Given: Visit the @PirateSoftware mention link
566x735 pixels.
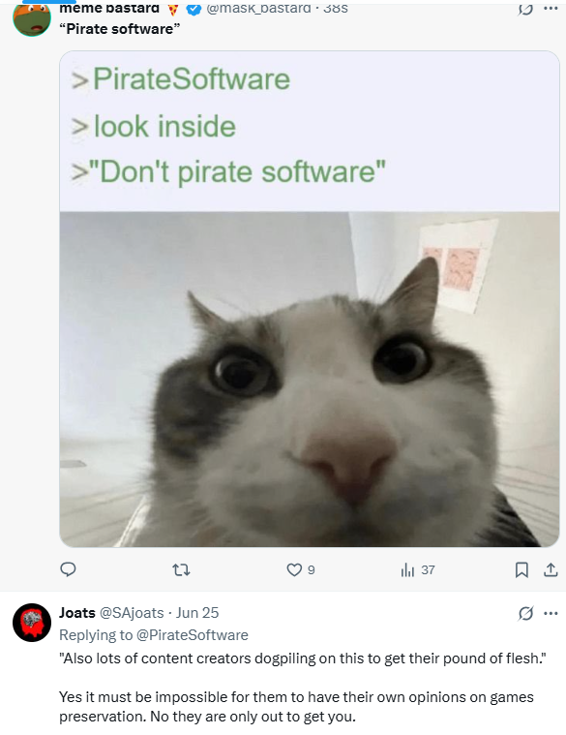Looking at the screenshot, I should (x=192, y=635).
